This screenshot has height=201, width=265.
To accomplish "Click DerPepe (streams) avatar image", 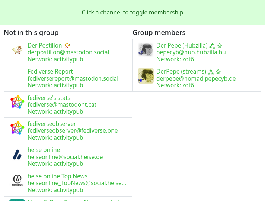I will pyautogui.click(x=146, y=76).
